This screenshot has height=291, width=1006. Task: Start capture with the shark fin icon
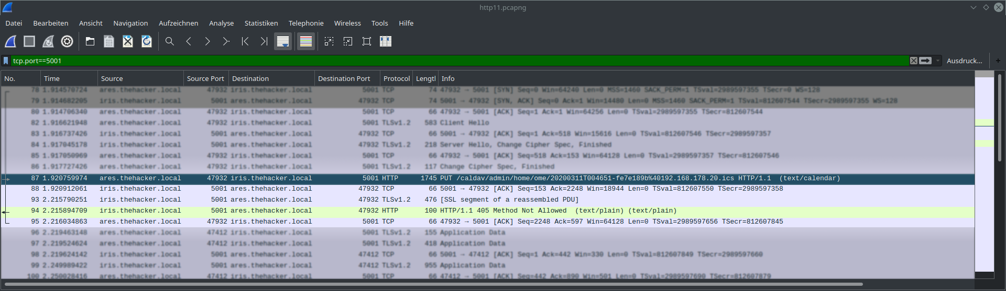10,41
